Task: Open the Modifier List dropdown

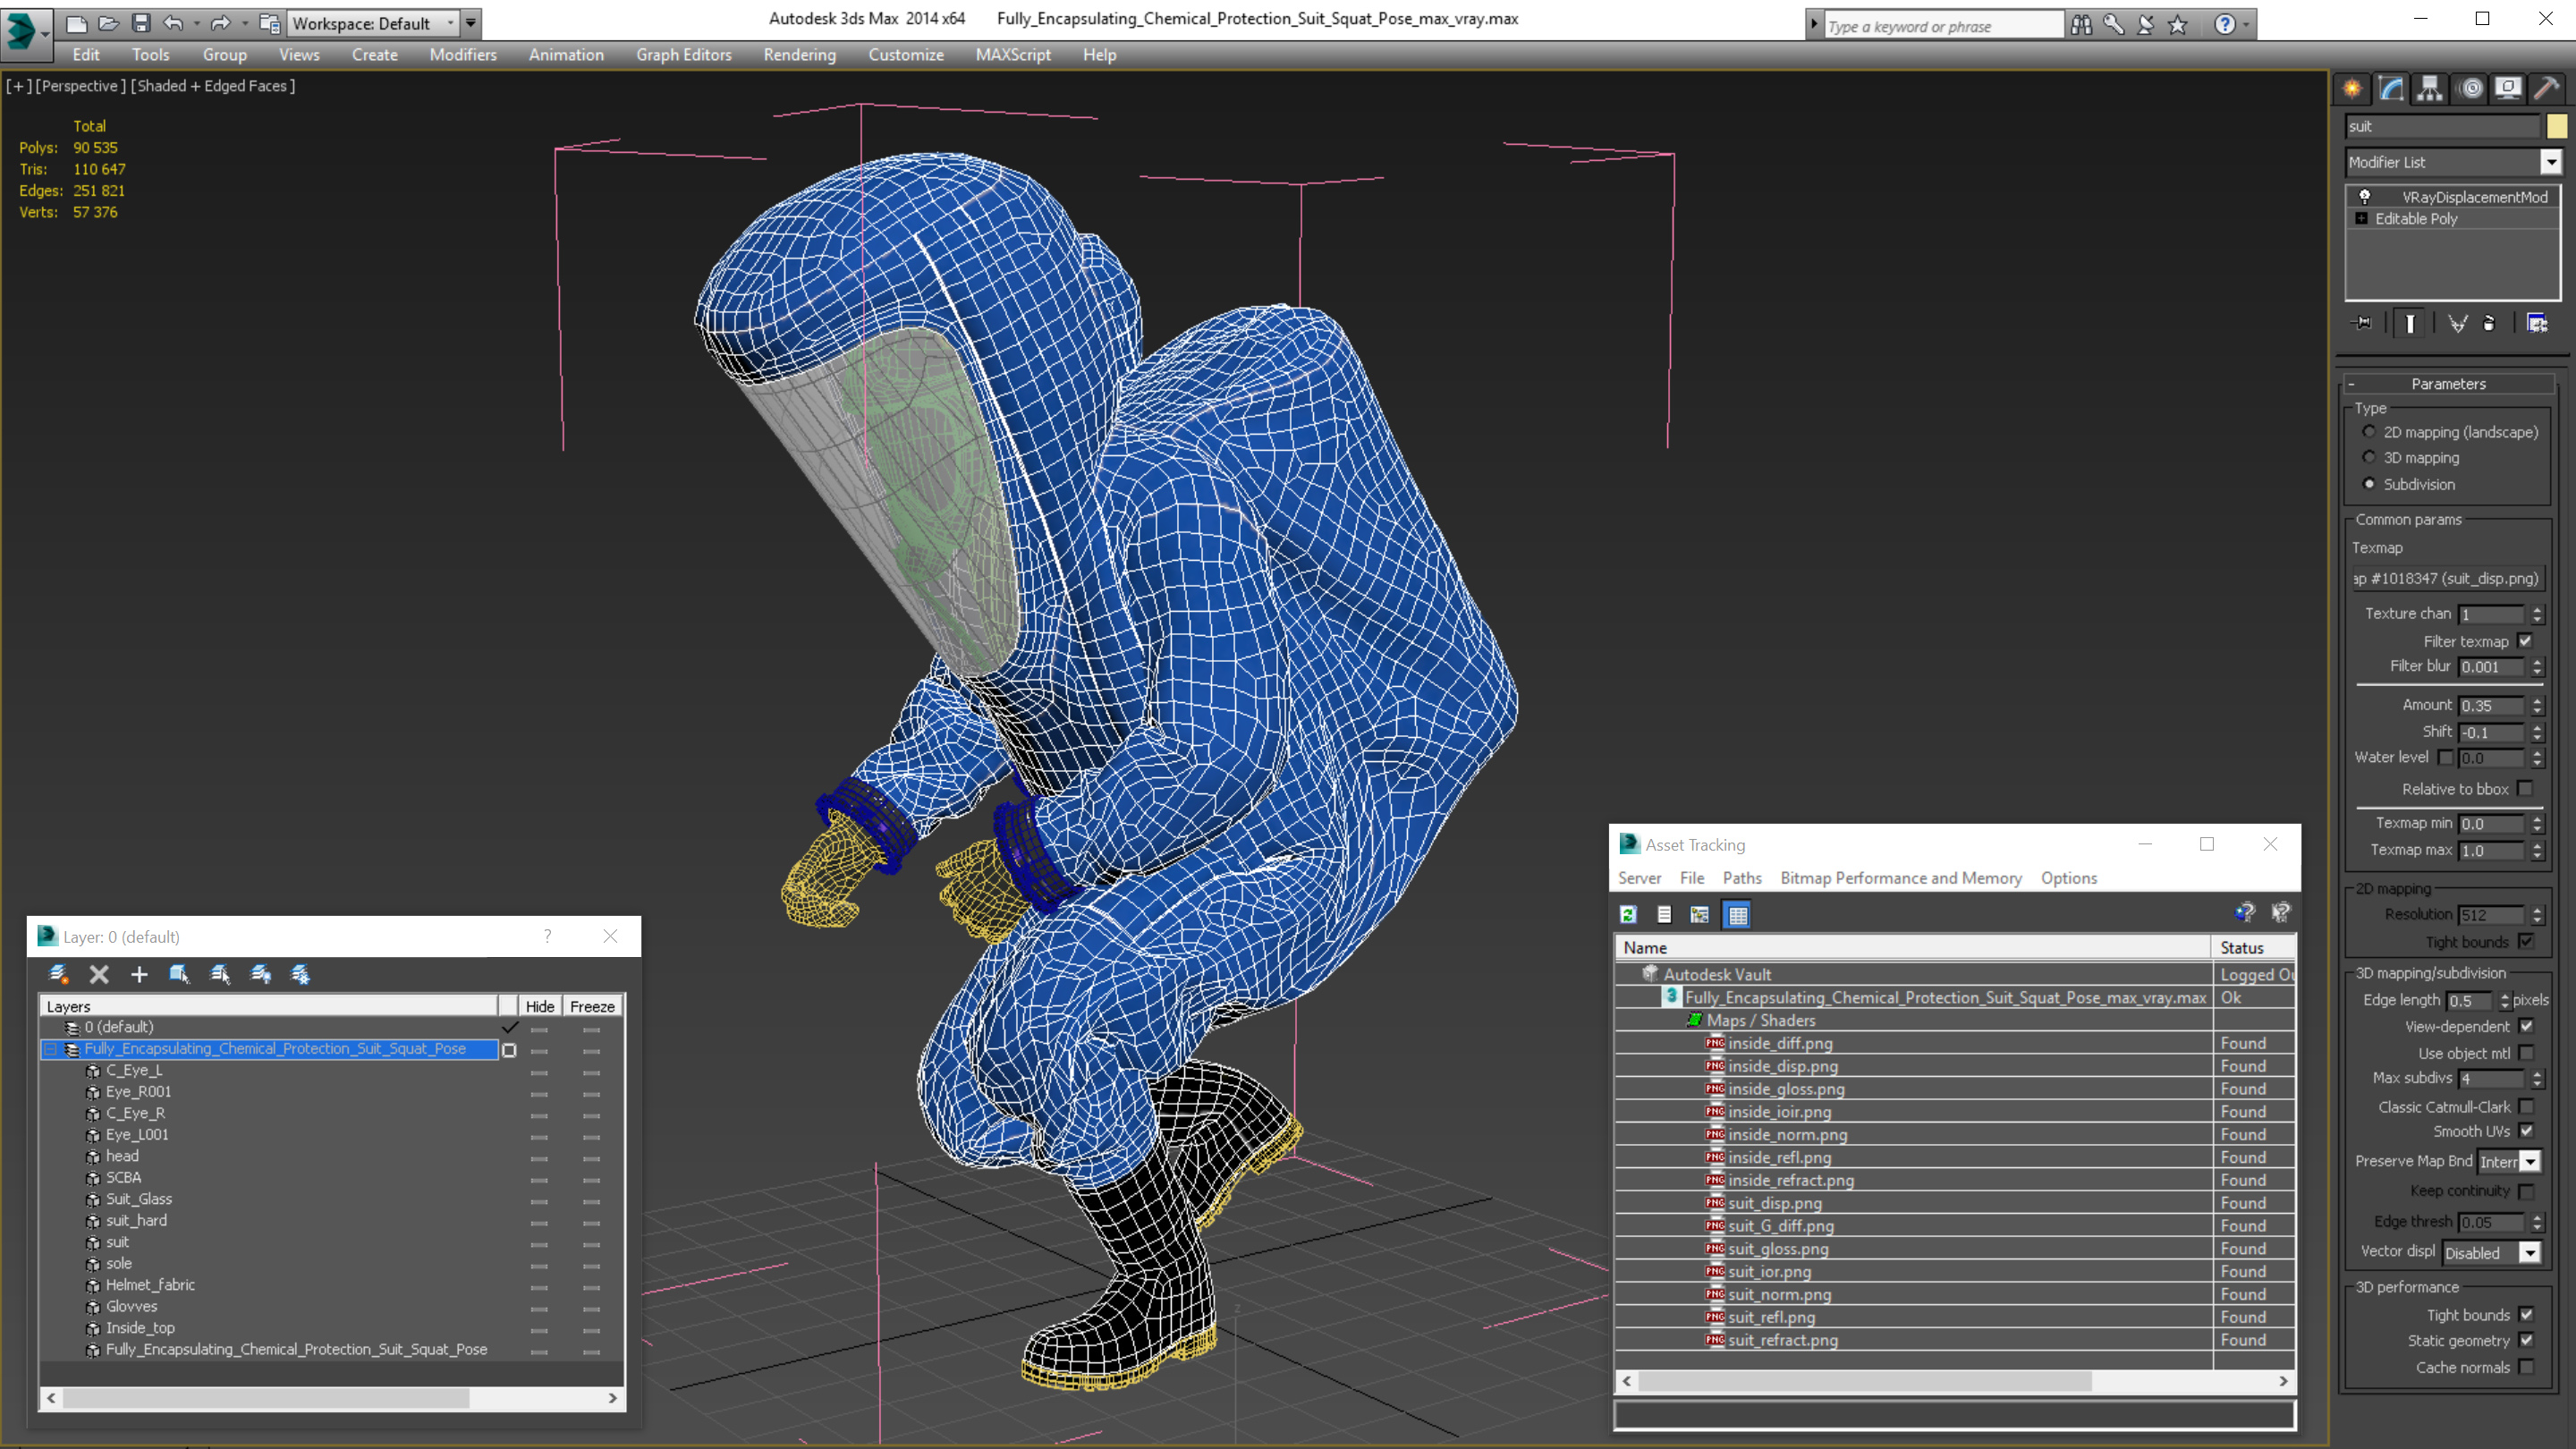Action: click(x=2550, y=162)
